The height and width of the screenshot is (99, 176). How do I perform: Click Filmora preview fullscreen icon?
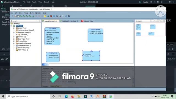pyautogui.click(x=173, y=49)
